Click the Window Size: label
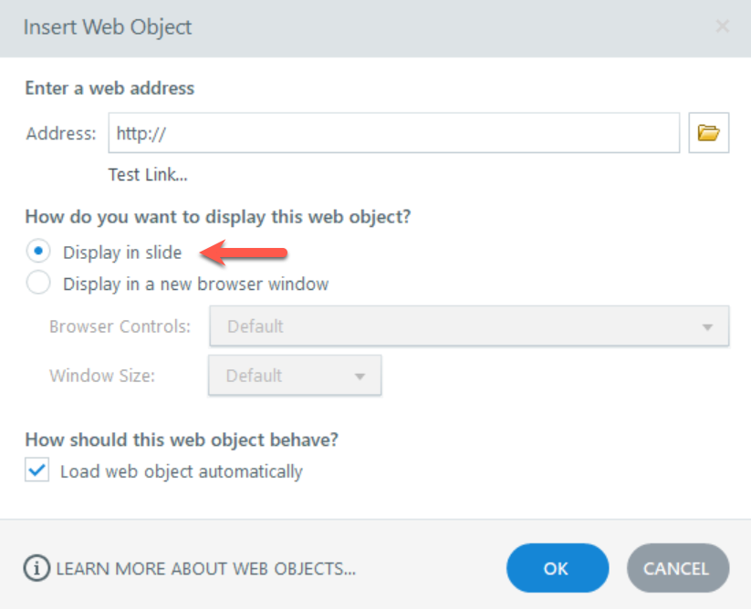The width and height of the screenshot is (751, 609). point(102,376)
